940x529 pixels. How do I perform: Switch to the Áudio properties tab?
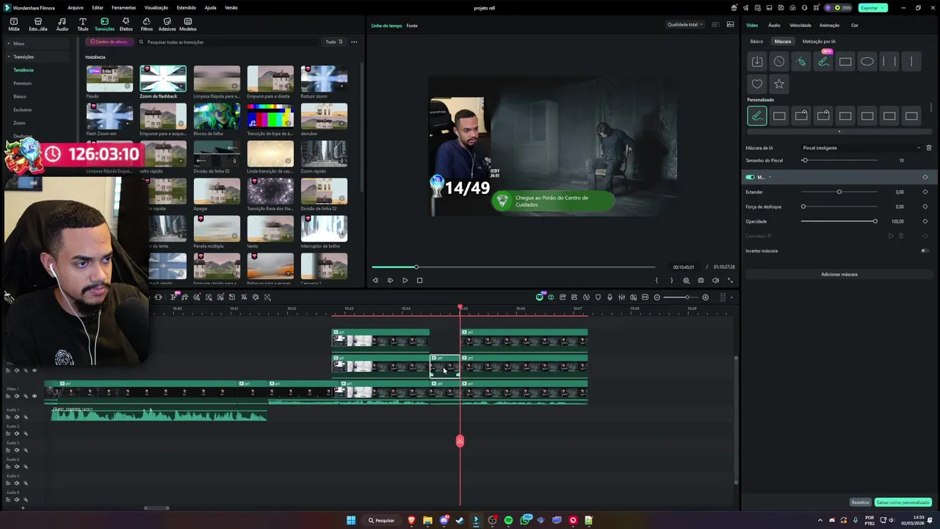pos(774,25)
